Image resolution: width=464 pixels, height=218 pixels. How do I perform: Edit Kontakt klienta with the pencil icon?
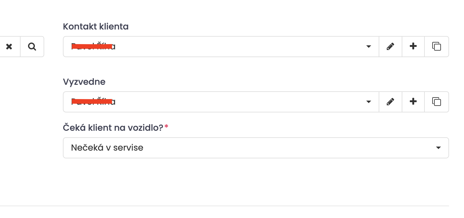click(x=390, y=47)
